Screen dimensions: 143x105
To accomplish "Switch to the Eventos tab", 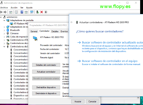I will [64, 31].
